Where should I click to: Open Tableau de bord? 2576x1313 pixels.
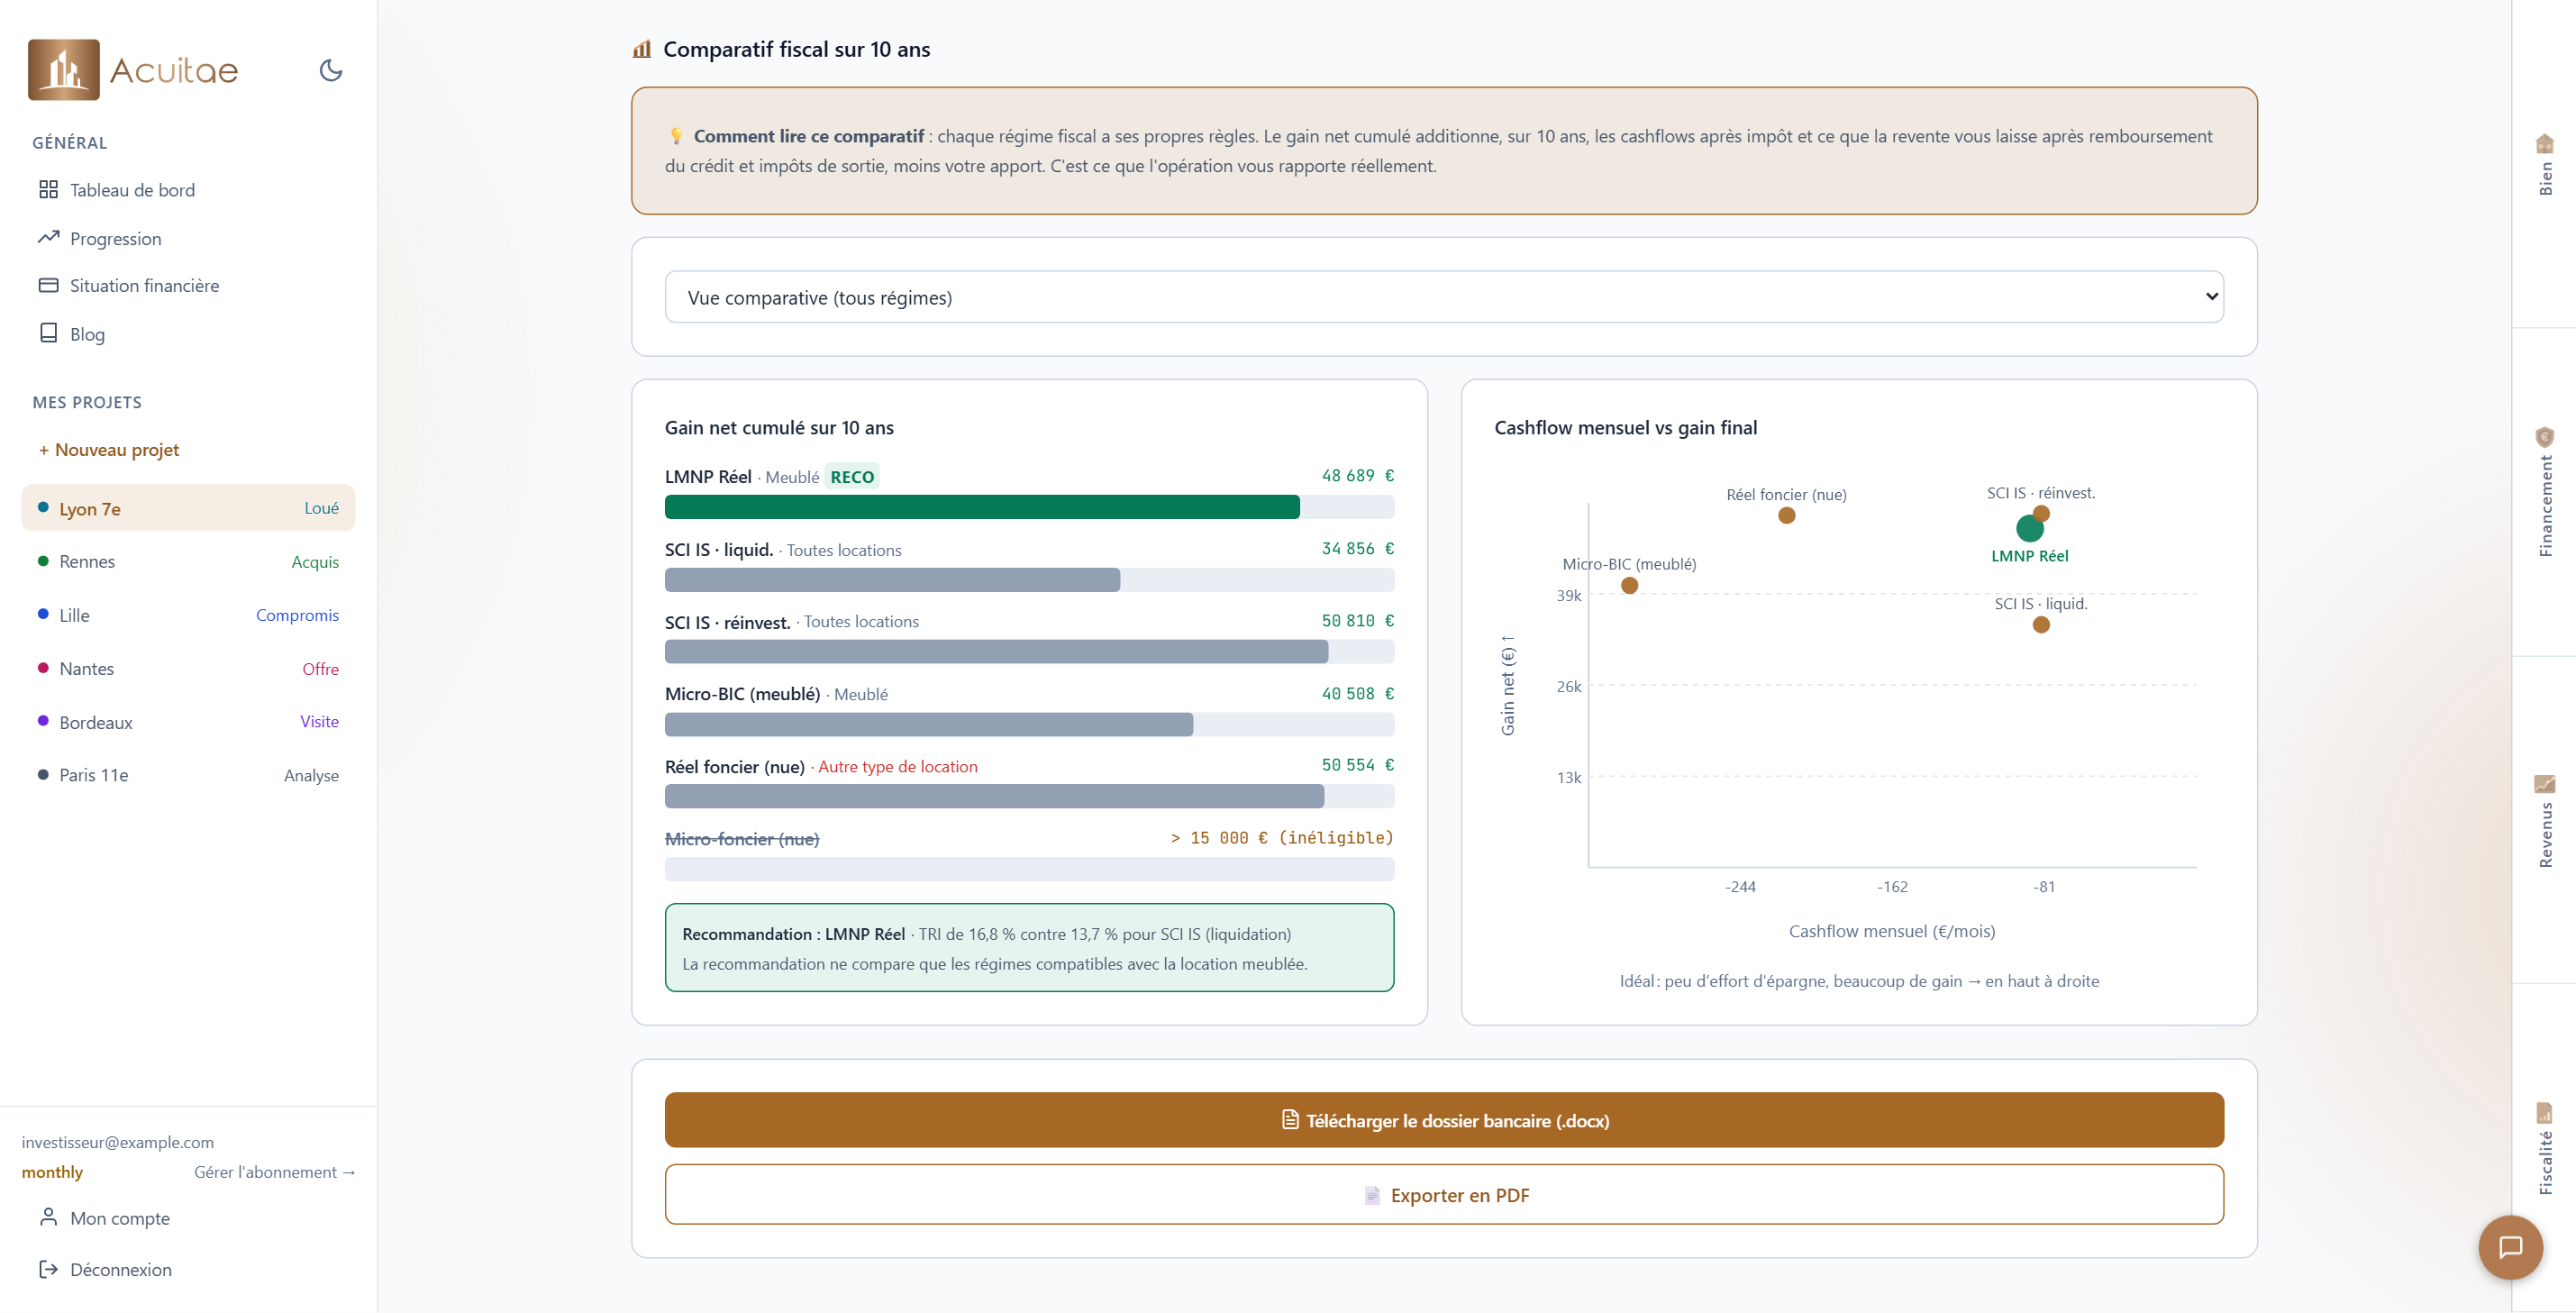coord(188,190)
